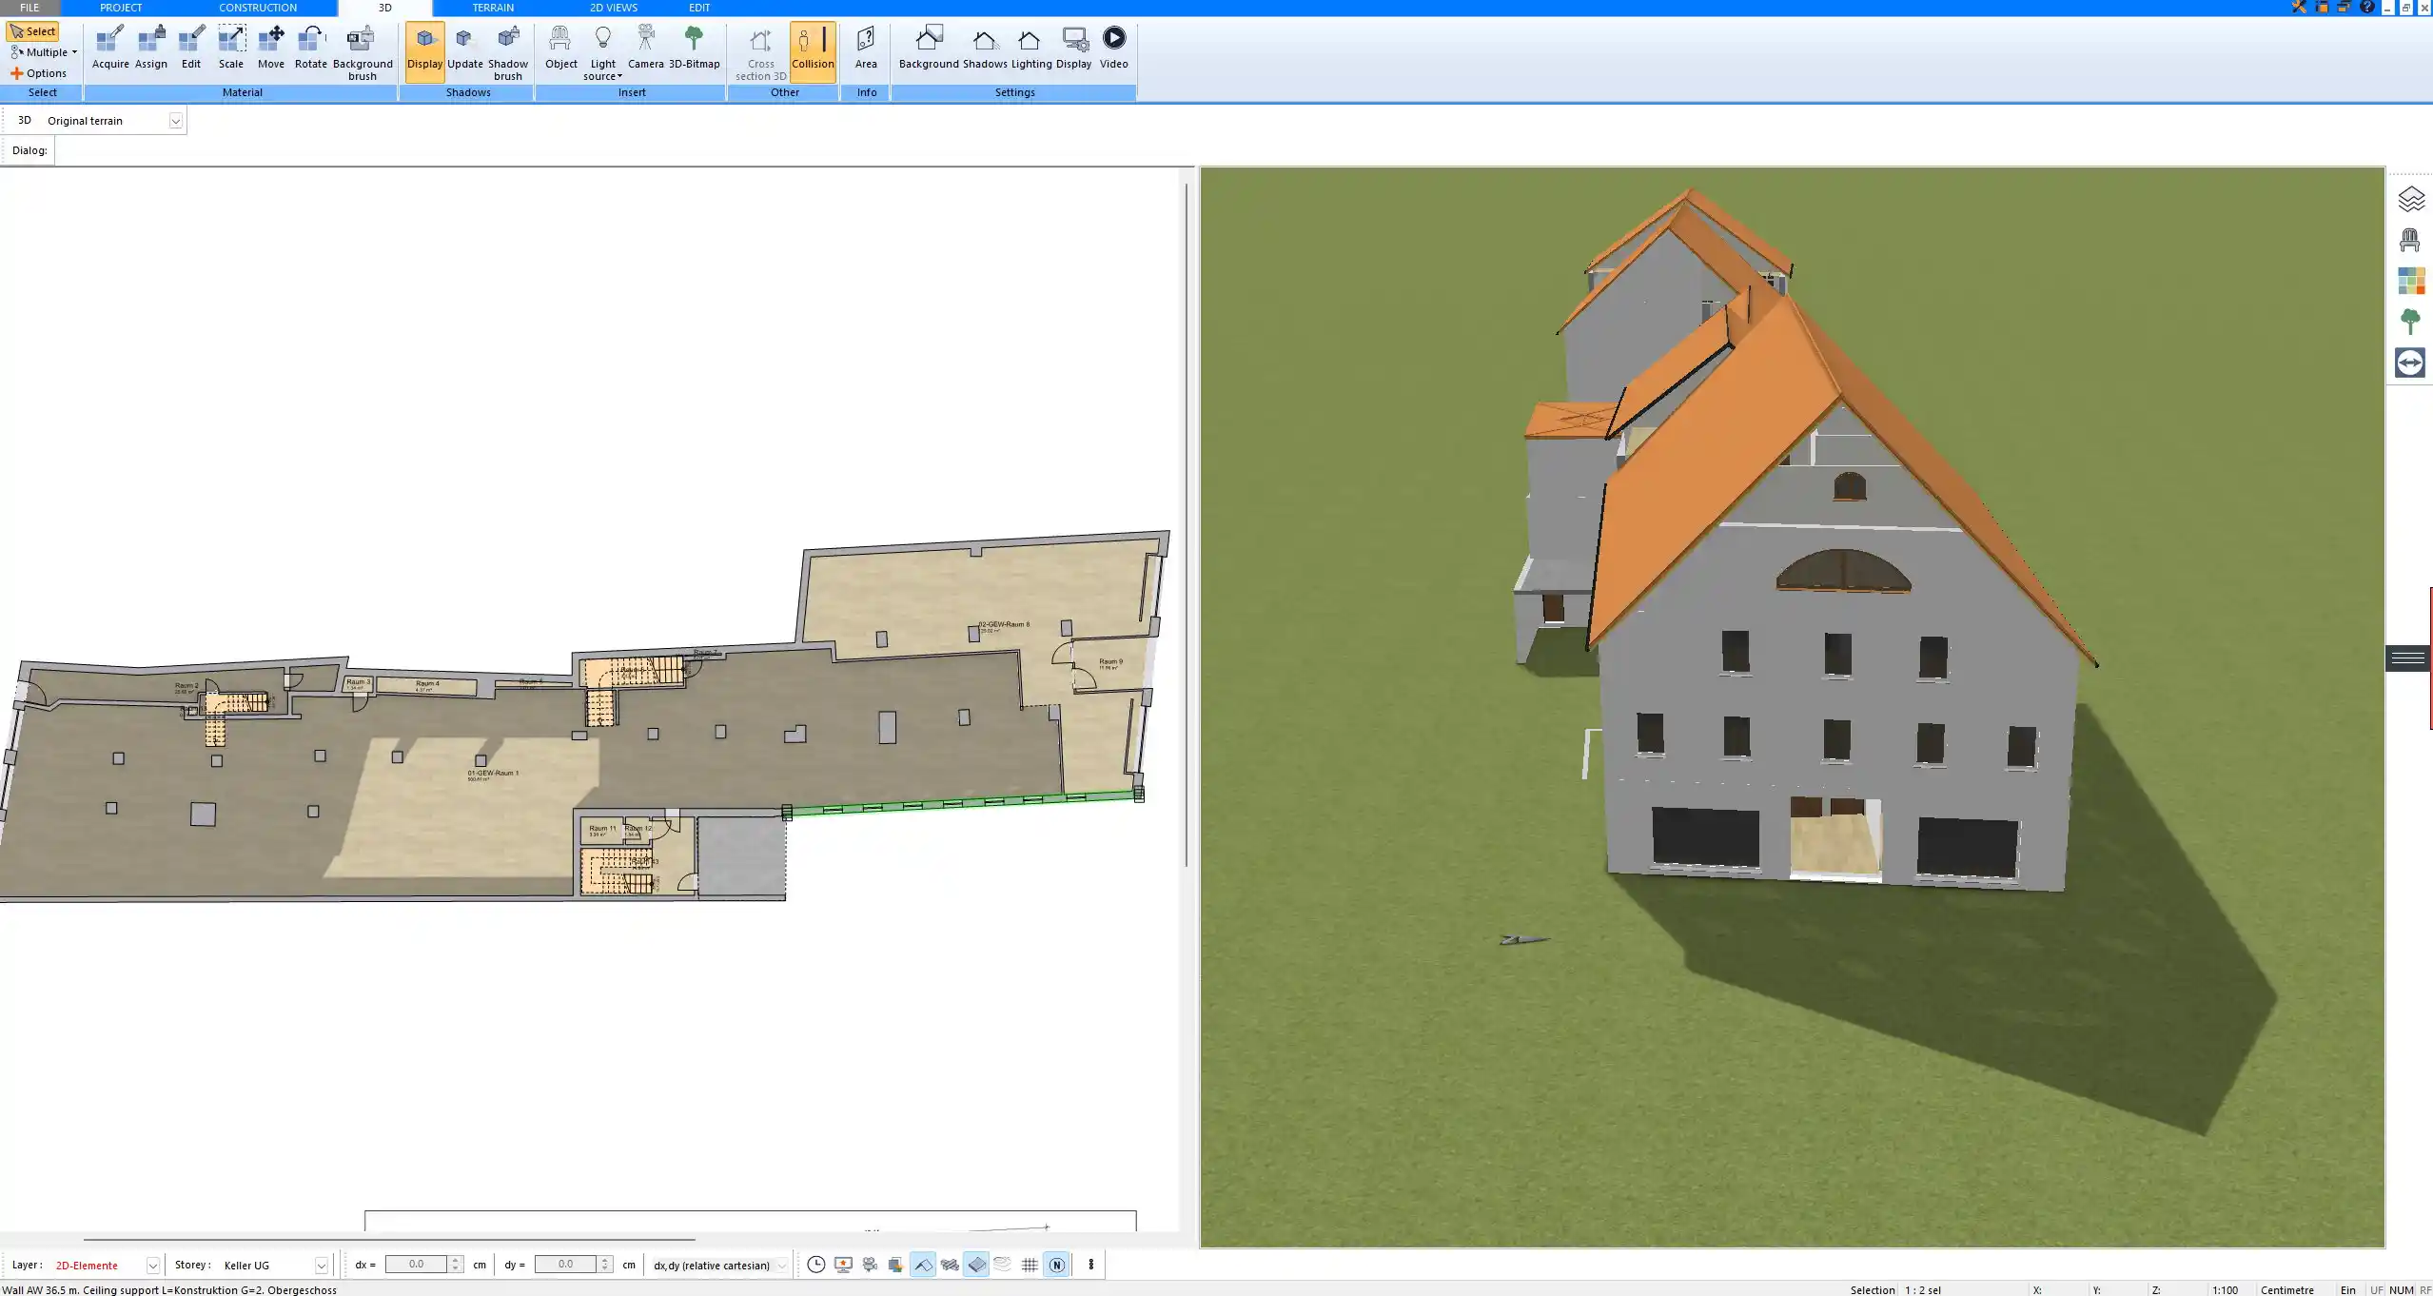The image size is (2433, 1296).
Task: Open Lighting settings
Action: (1030, 48)
